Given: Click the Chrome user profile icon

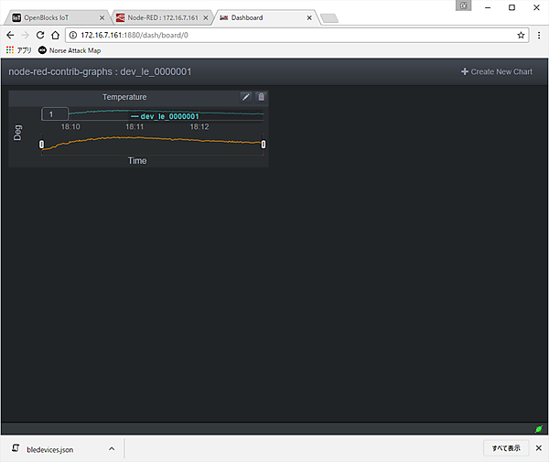Looking at the screenshot, I should 467,6.
